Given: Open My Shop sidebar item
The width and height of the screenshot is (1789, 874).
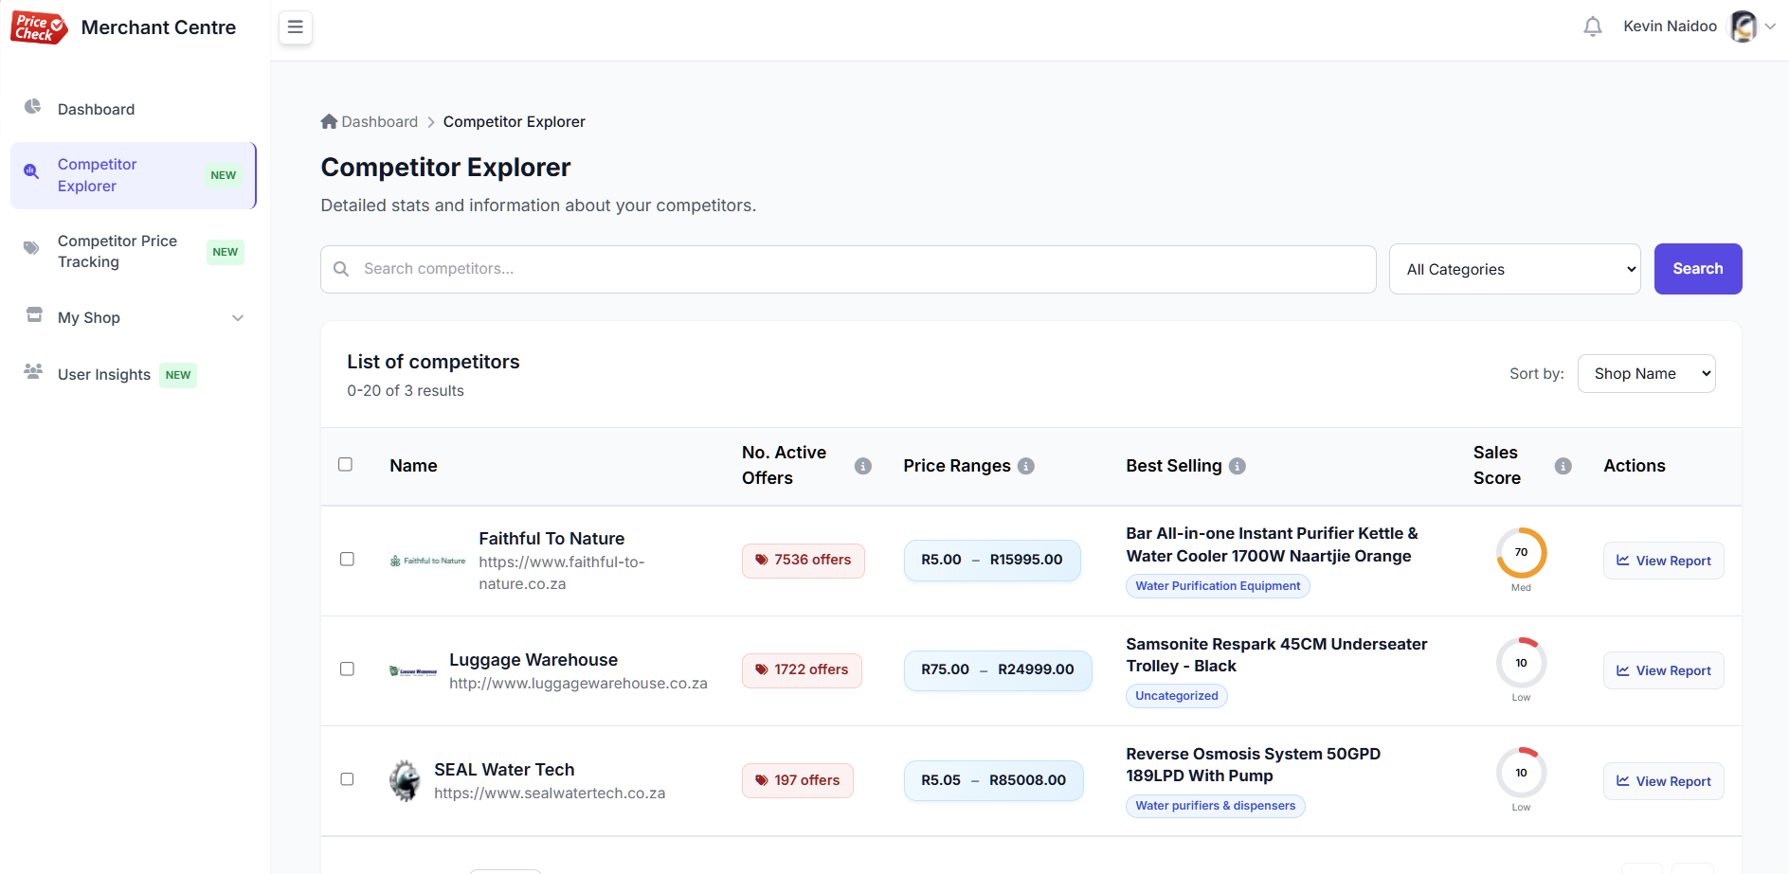Looking at the screenshot, I should [134, 317].
